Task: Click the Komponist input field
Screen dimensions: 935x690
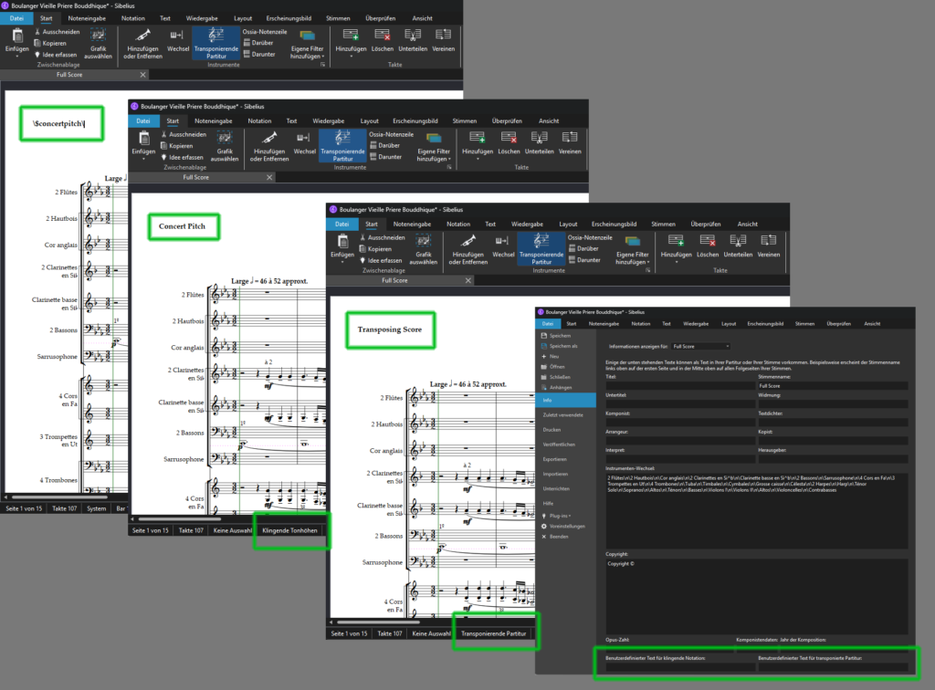Action: [x=679, y=423]
